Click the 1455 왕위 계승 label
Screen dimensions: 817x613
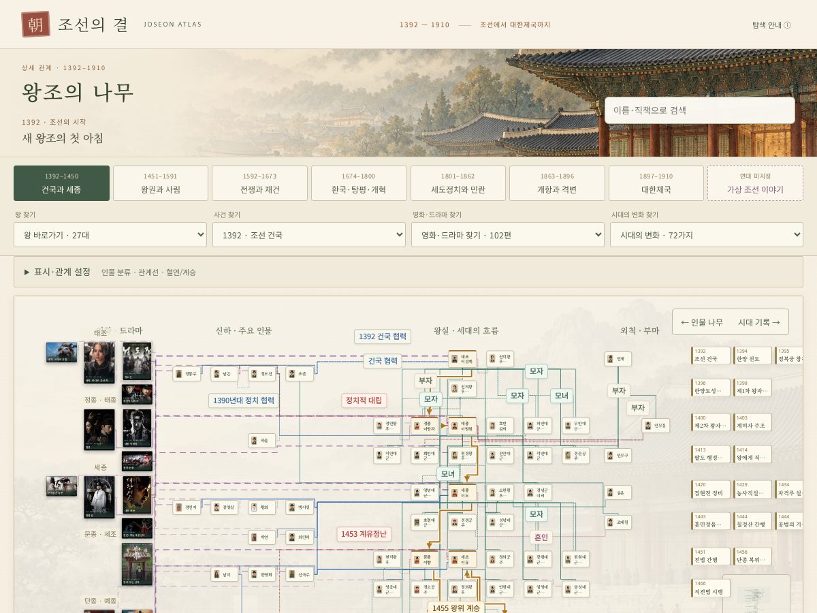[456, 608]
